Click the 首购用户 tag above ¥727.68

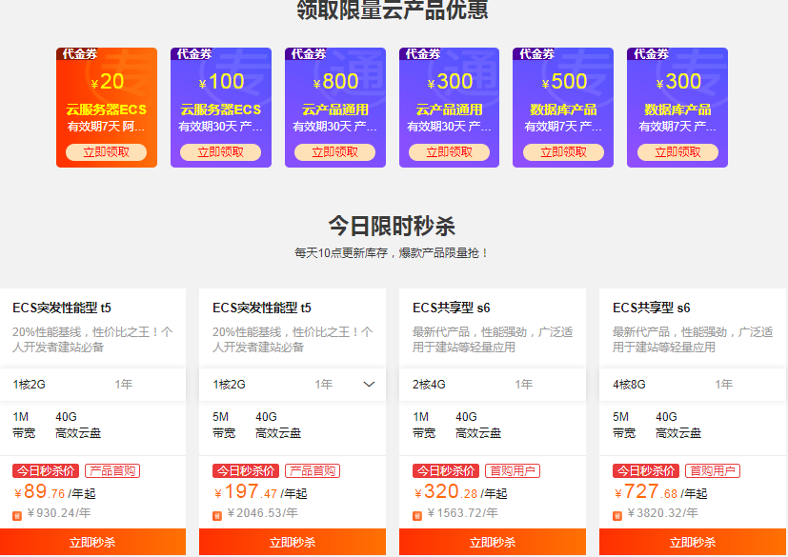pos(713,470)
